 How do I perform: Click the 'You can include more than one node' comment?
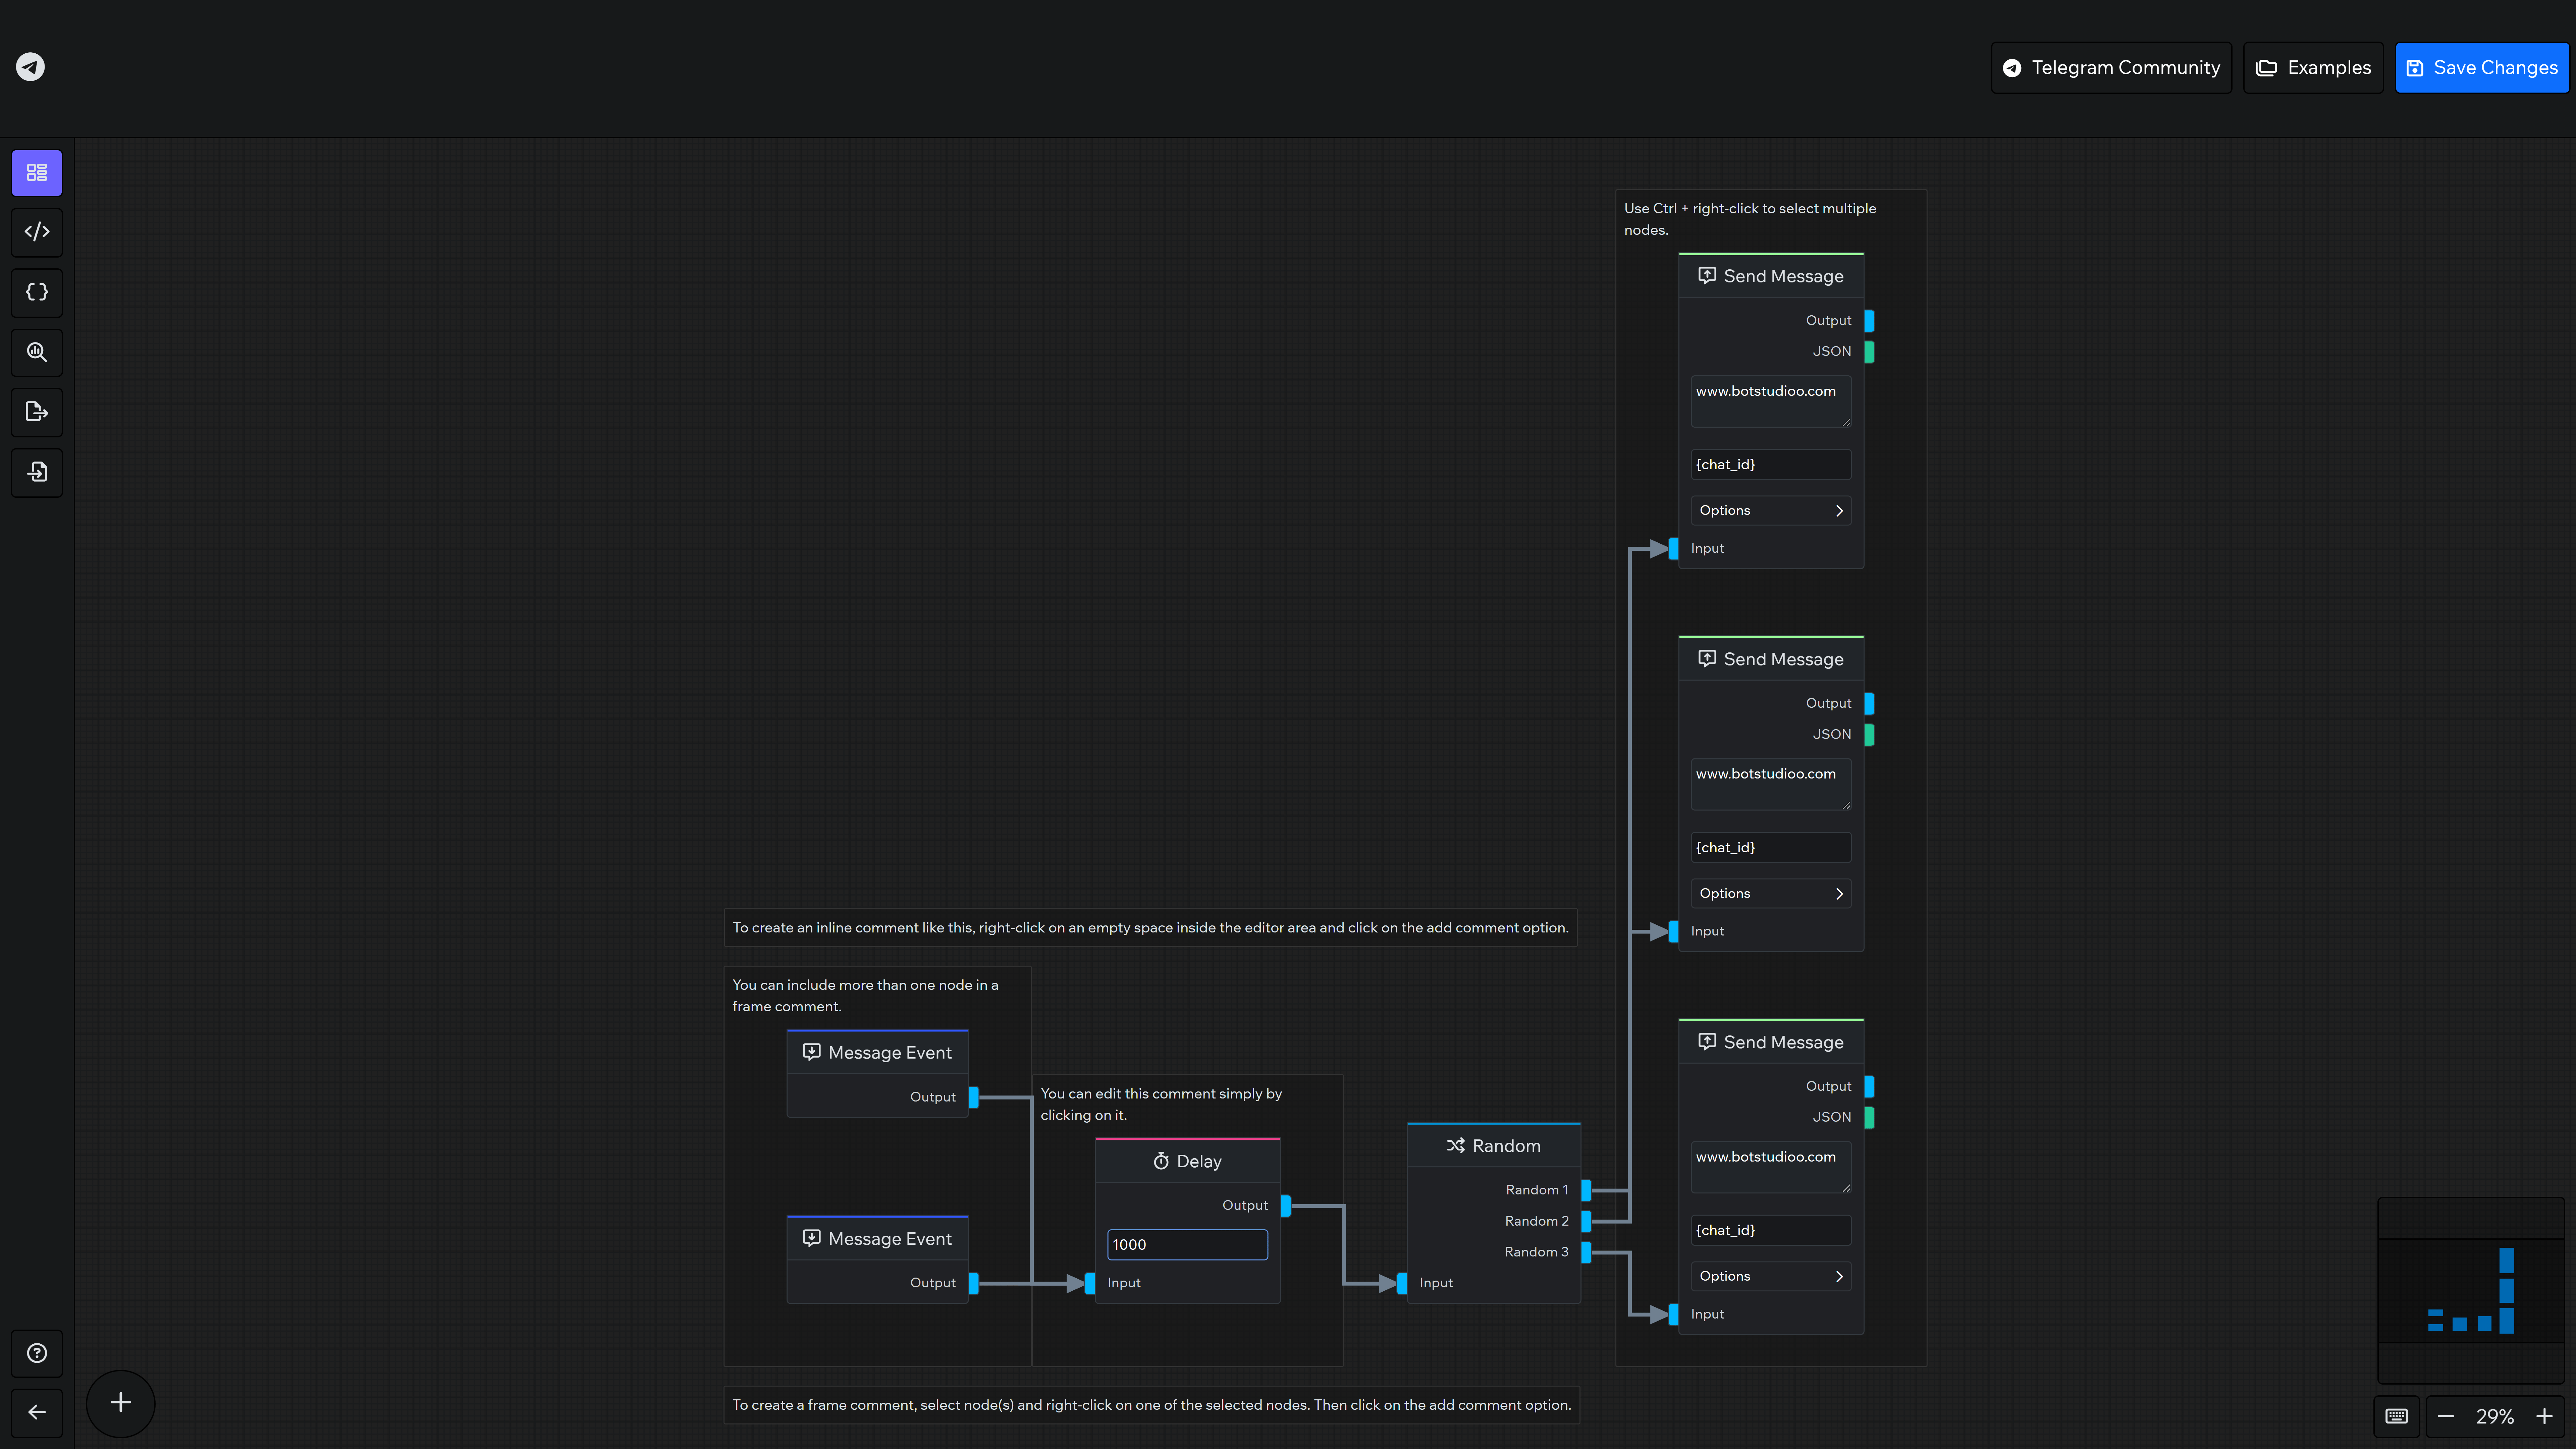(x=865, y=996)
